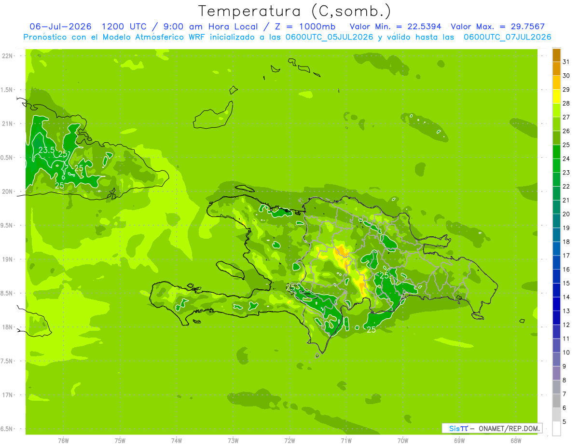Click the '23.5' contour label
This screenshot has height=447, width=579.
point(46,150)
